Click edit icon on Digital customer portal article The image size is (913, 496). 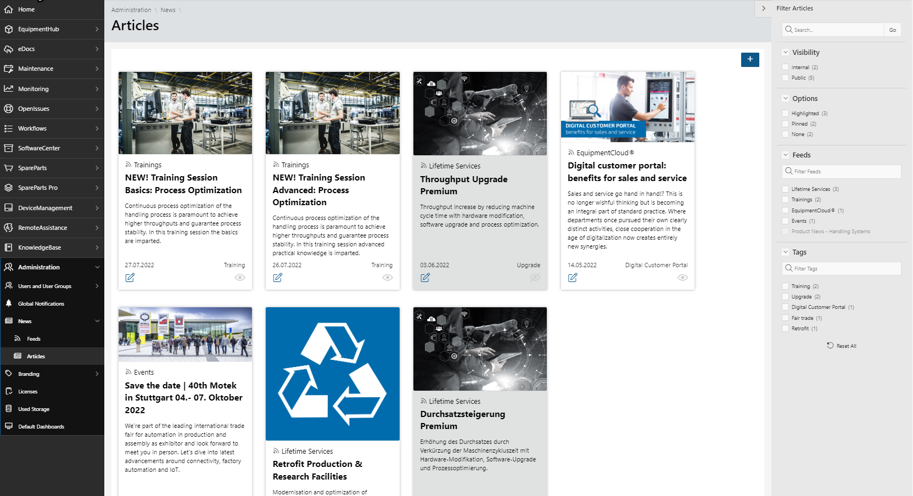572,278
